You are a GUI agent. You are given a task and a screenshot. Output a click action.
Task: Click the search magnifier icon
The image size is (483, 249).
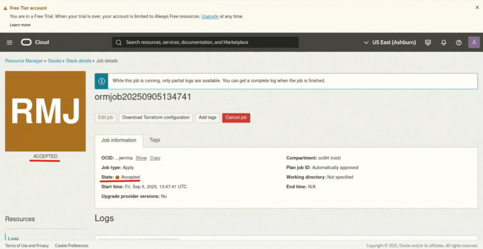click(x=118, y=42)
